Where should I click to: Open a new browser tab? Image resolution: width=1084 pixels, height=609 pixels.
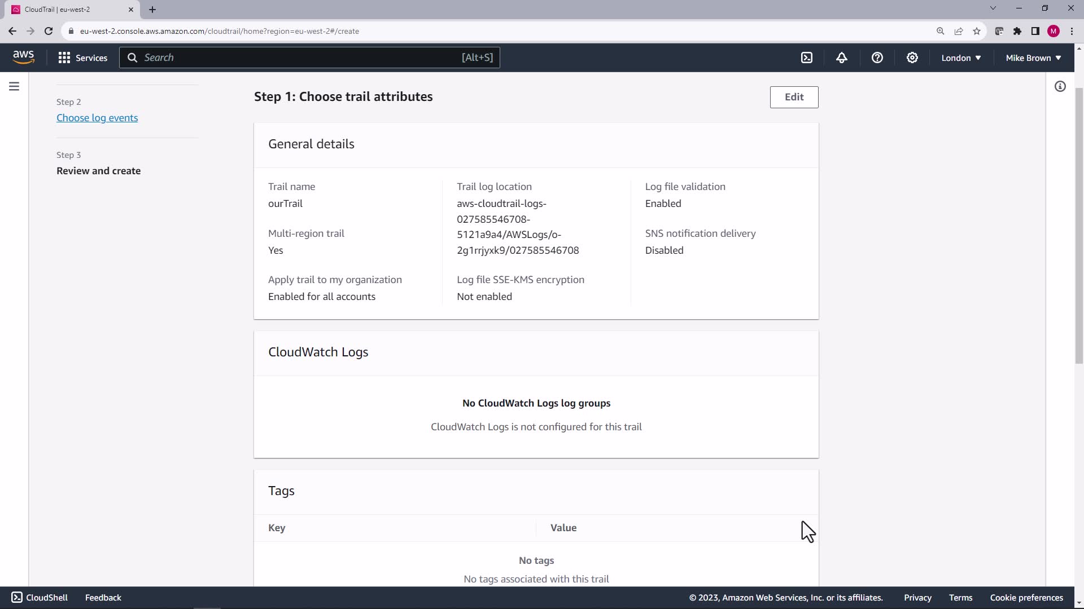coord(152,10)
